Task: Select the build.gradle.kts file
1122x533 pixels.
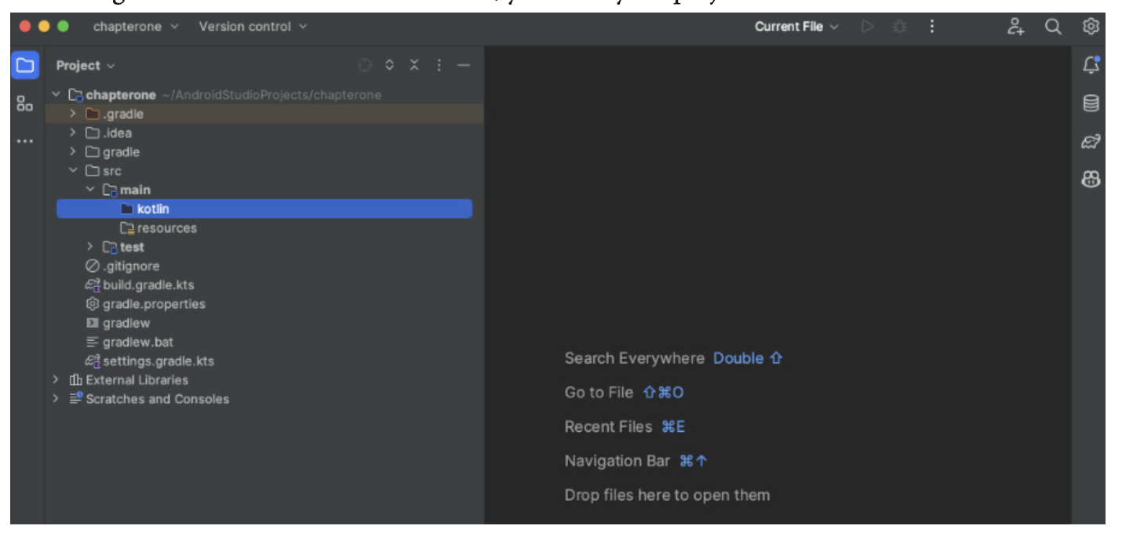Action: click(x=148, y=285)
